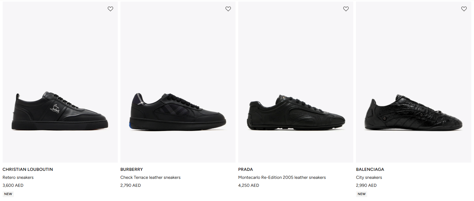Save Balenciaga City sneakers to wishlist

[x=464, y=9]
